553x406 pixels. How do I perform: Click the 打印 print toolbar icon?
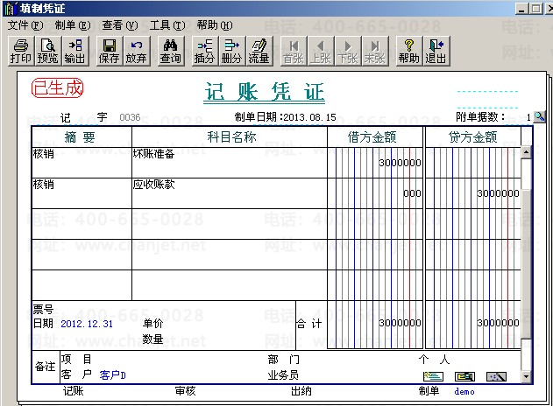21,51
